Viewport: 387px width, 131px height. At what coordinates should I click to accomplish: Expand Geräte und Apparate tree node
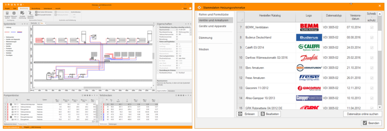pyautogui.click(x=5, y=39)
